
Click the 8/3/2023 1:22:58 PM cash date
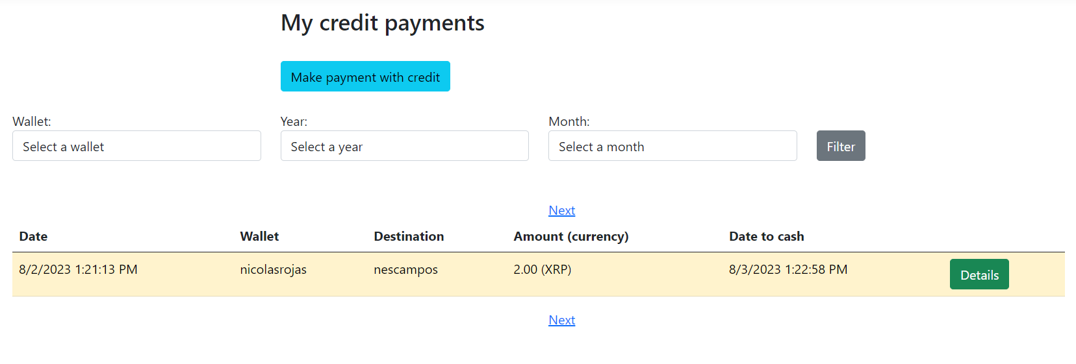point(788,269)
